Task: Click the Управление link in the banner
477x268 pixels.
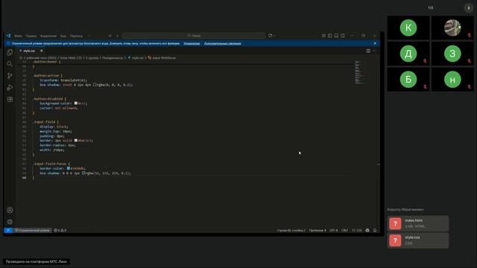Action: click(192, 43)
